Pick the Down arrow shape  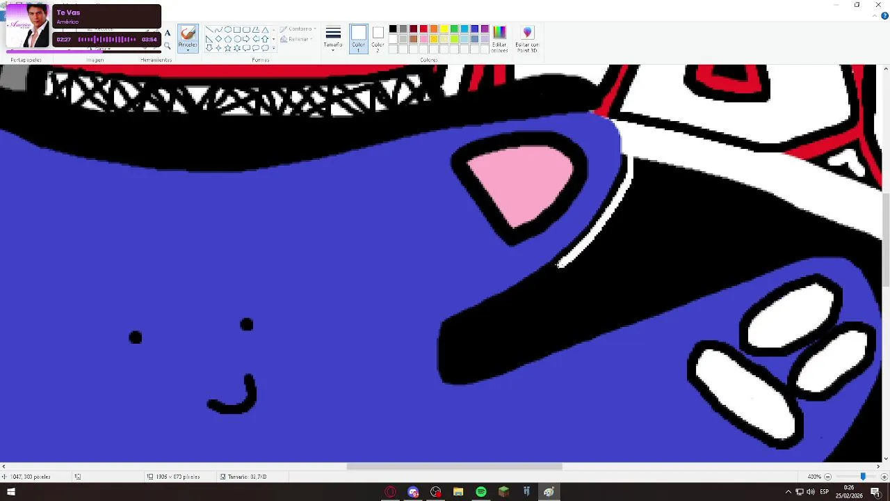(x=209, y=48)
